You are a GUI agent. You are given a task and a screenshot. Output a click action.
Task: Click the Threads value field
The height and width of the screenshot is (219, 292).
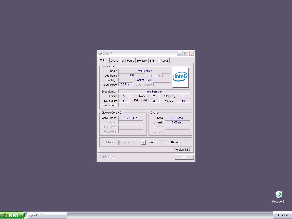click(186, 142)
